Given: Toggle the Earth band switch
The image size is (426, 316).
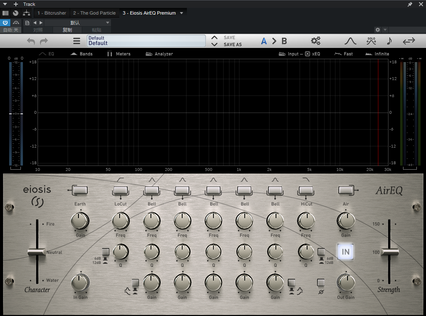Looking at the screenshot, I should (80, 190).
